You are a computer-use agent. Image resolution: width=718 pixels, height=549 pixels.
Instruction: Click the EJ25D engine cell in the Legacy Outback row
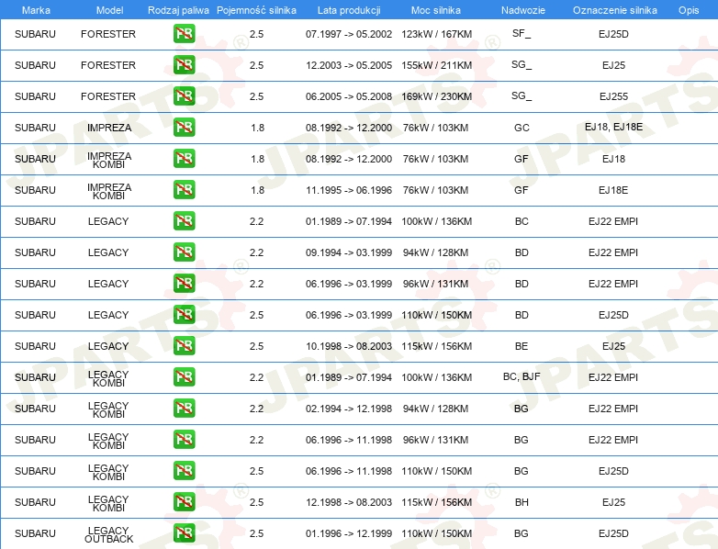click(x=613, y=533)
